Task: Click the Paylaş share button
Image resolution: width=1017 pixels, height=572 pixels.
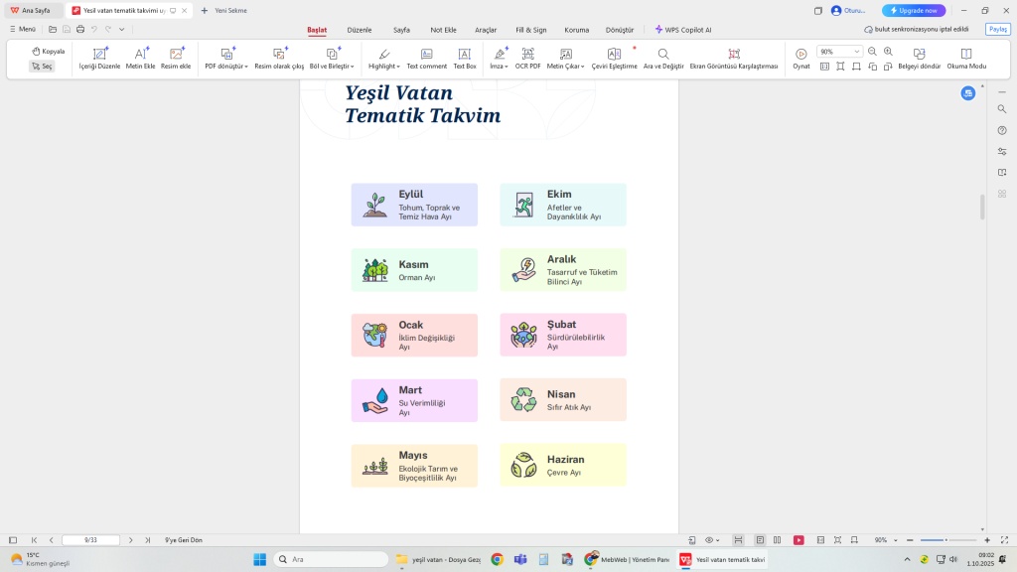Action: tap(997, 29)
